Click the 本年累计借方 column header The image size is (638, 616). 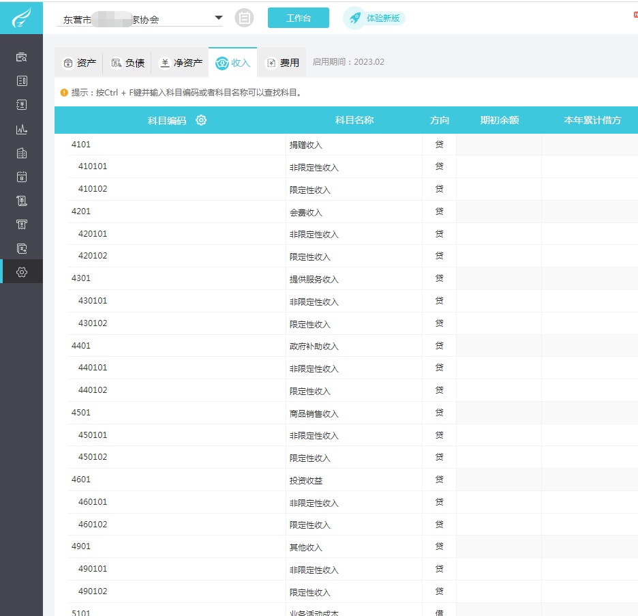(x=592, y=120)
